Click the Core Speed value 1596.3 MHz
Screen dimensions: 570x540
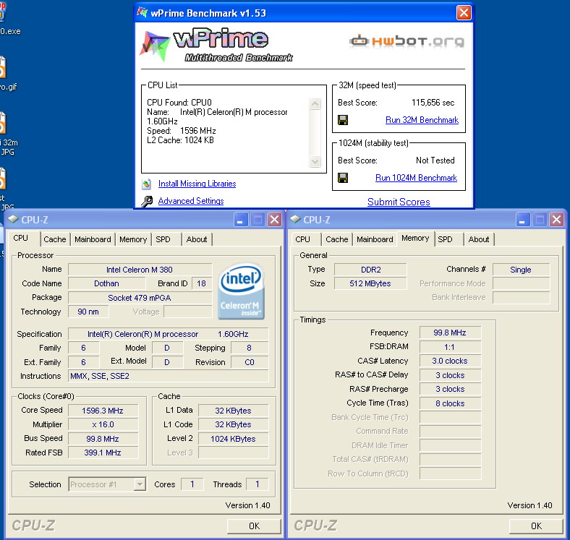[x=103, y=411]
